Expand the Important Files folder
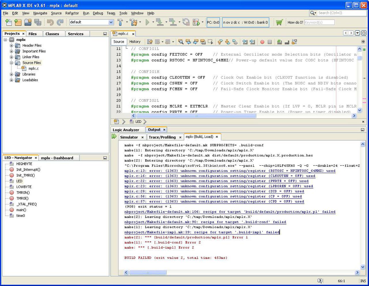This screenshot has width=369, height=286. coord(11,51)
